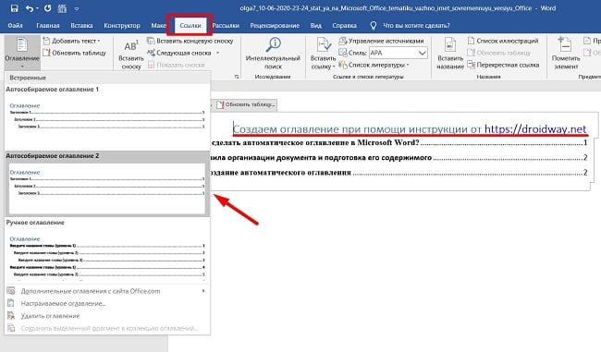The width and height of the screenshot is (601, 352).
Task: Select Удалить оглавление menu item
Action: pyautogui.click(x=107, y=316)
